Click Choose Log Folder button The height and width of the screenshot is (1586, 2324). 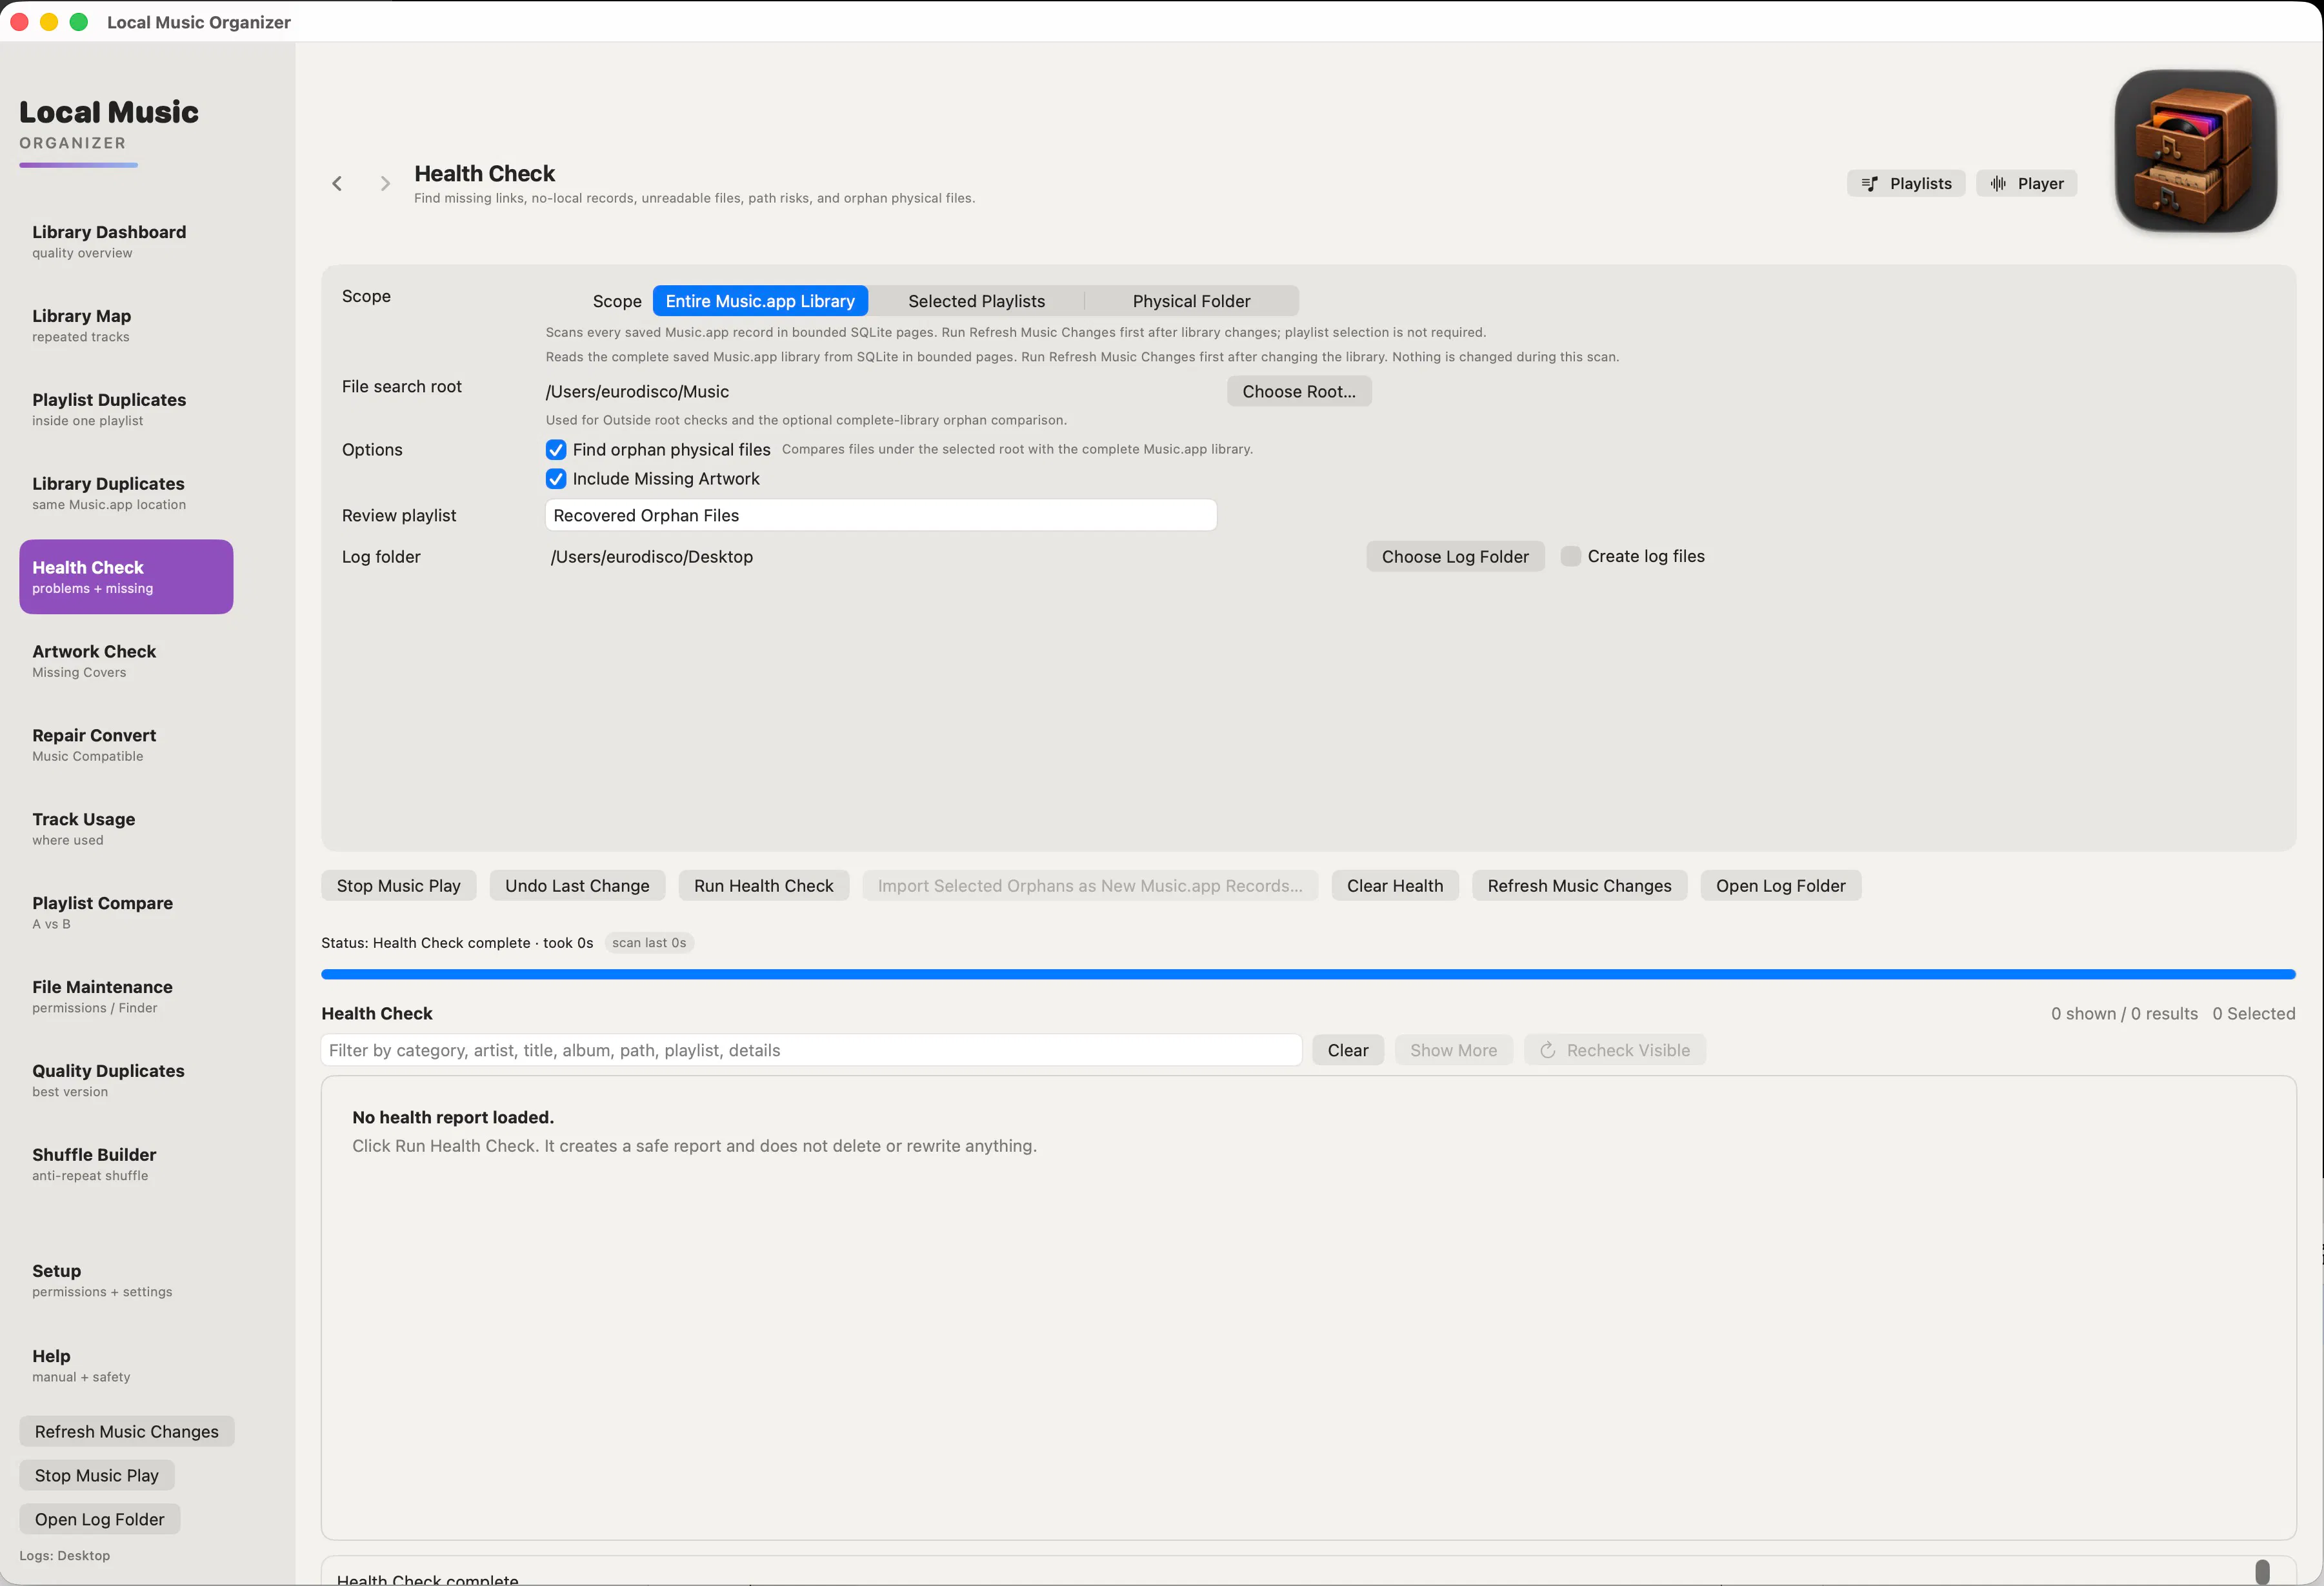coord(1455,557)
